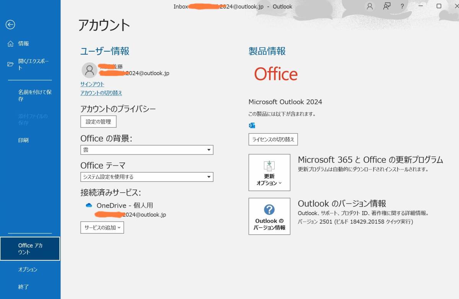Select 印刷 in the sidebar
This screenshot has width=459, height=299.
click(x=23, y=140)
